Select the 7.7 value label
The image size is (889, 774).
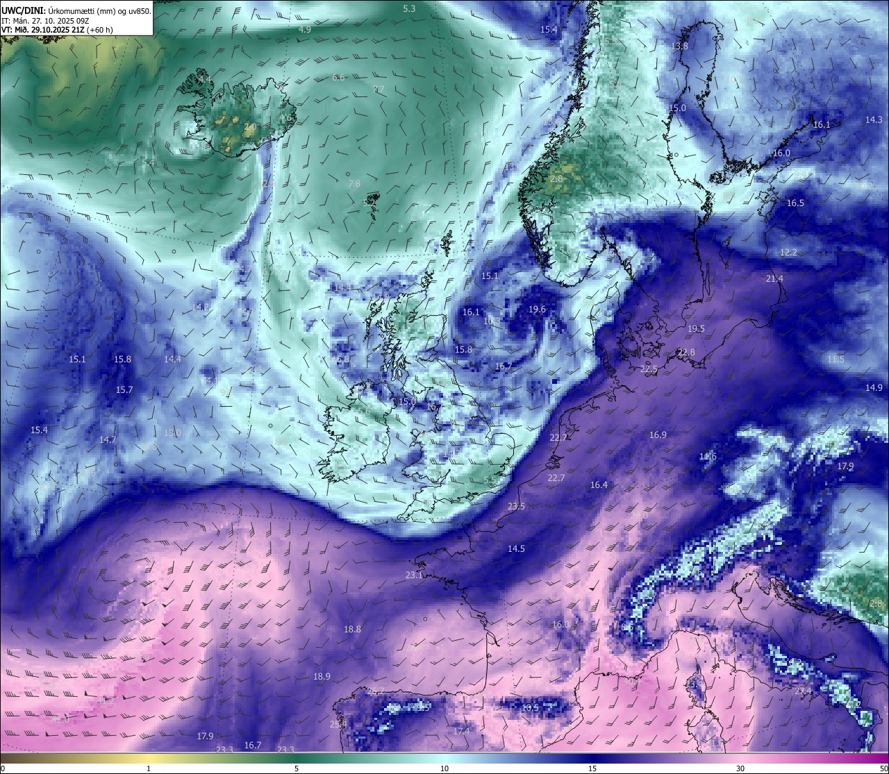click(379, 89)
